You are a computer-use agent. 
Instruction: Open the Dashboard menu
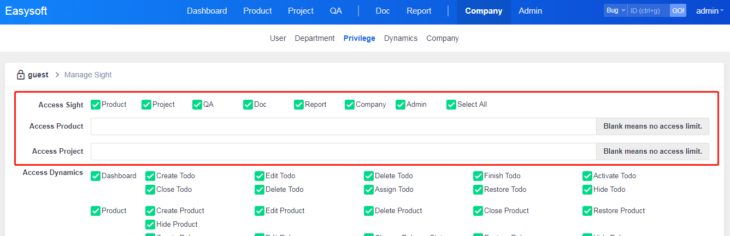207,11
